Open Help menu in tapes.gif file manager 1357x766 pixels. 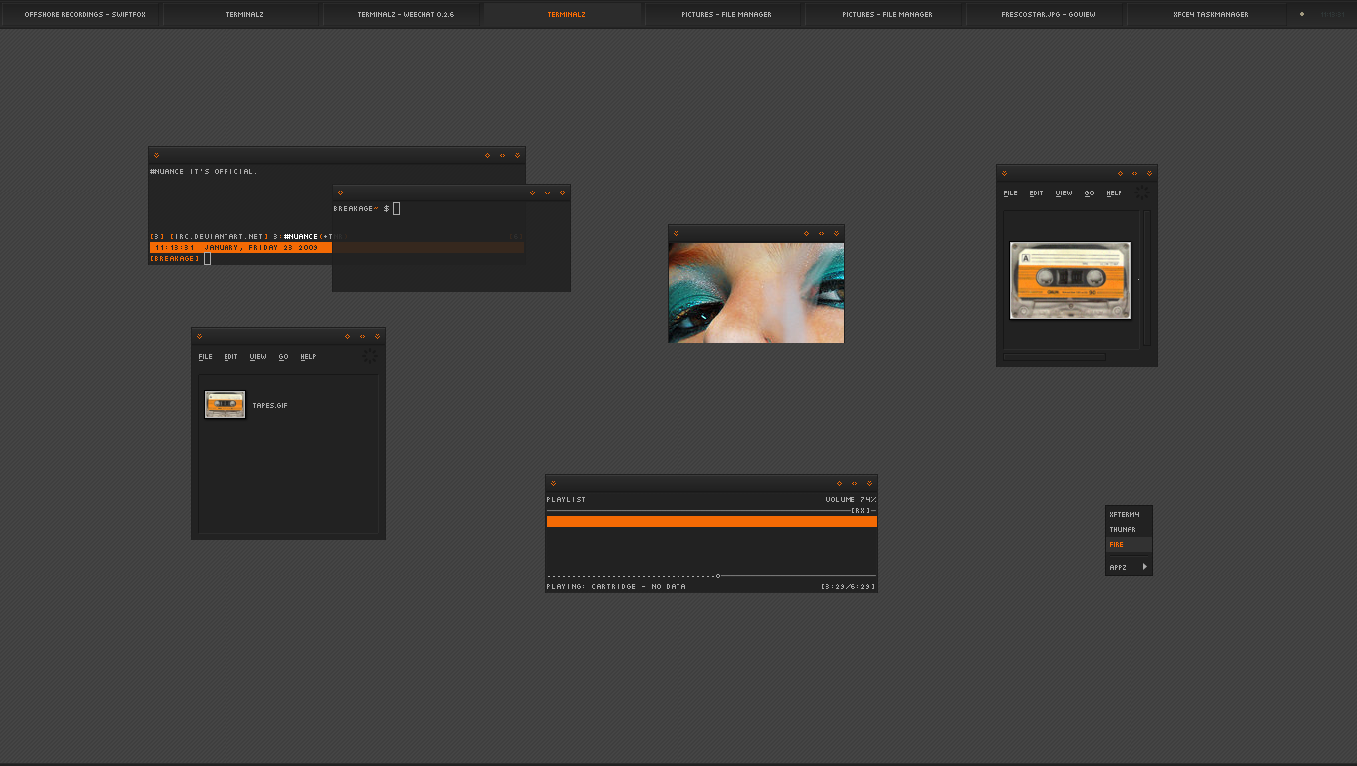[308, 356]
